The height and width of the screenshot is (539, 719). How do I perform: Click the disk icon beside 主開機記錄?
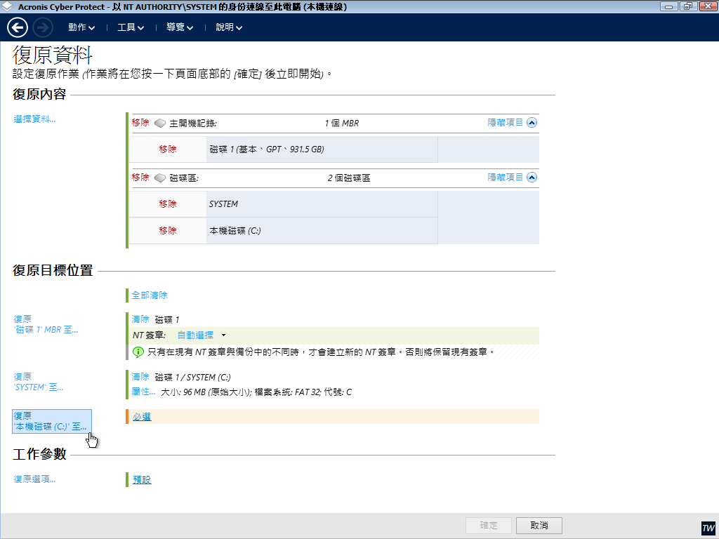tap(159, 123)
